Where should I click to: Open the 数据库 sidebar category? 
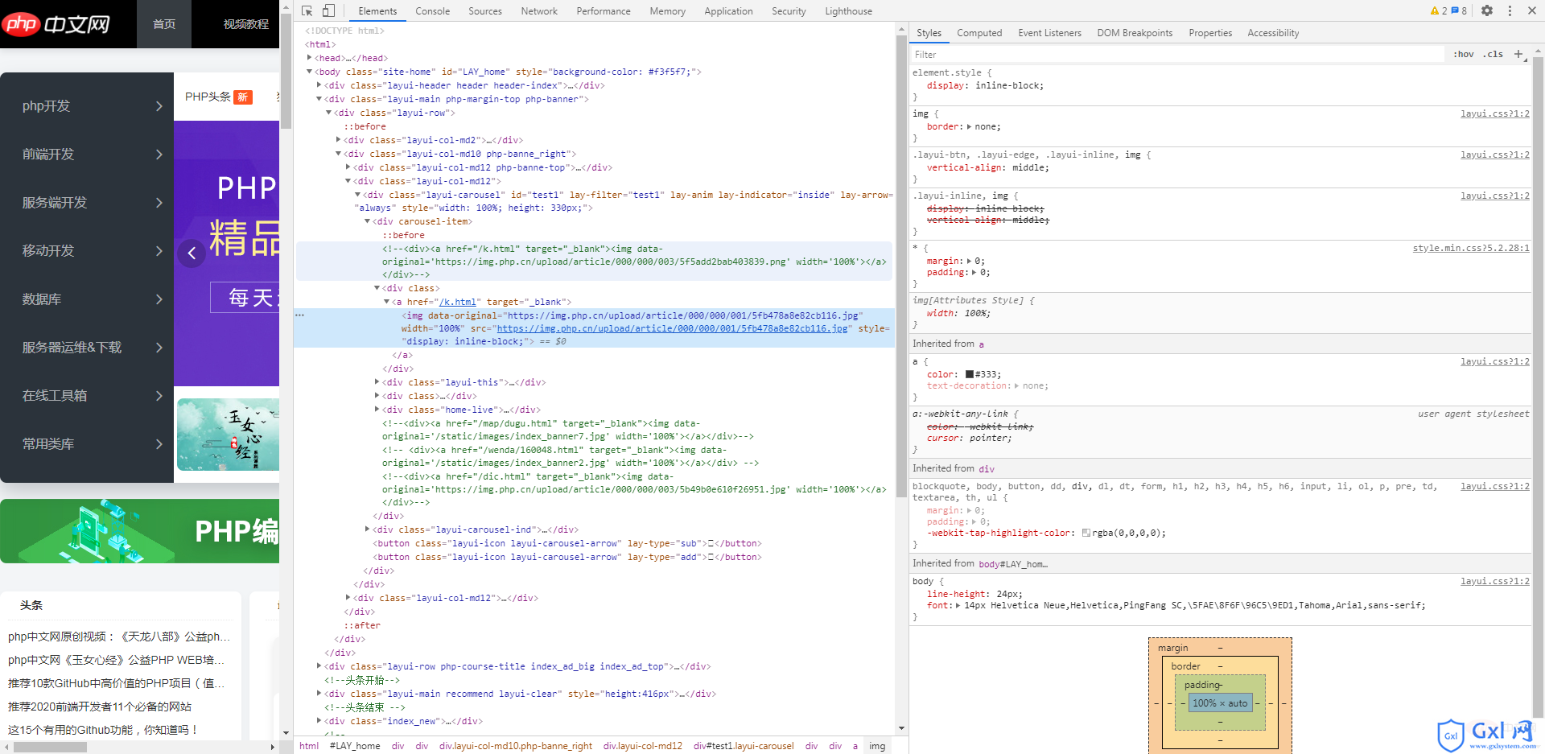87,299
